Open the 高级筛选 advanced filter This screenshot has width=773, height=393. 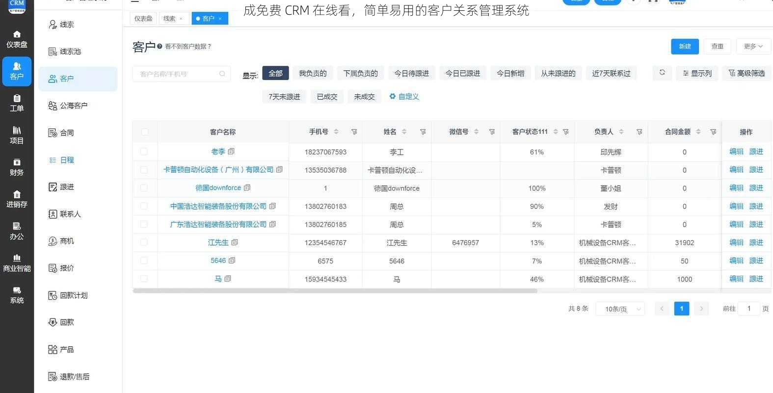point(746,73)
